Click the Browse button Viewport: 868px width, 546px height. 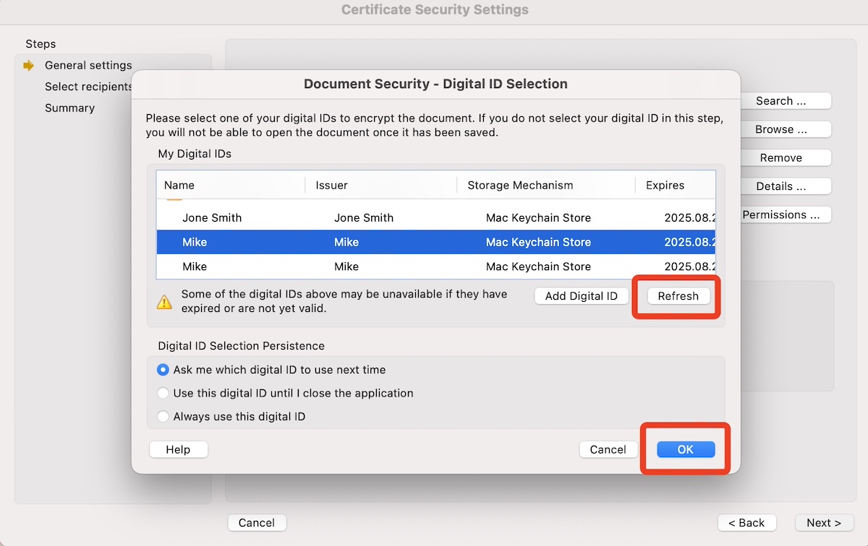786,129
